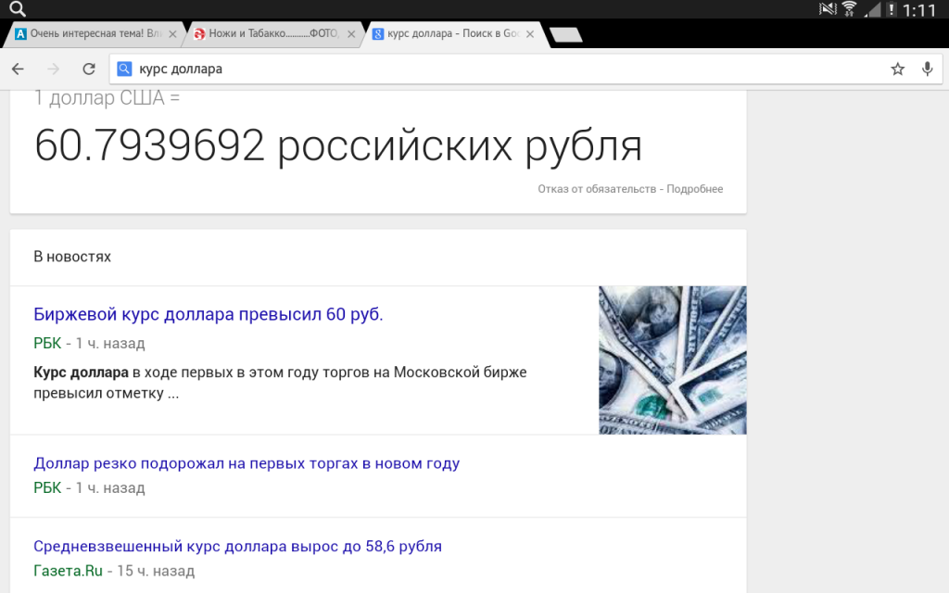This screenshot has height=593, width=949.
Task: Click the 'Подробнее' link under exchange rate
Action: coord(695,189)
